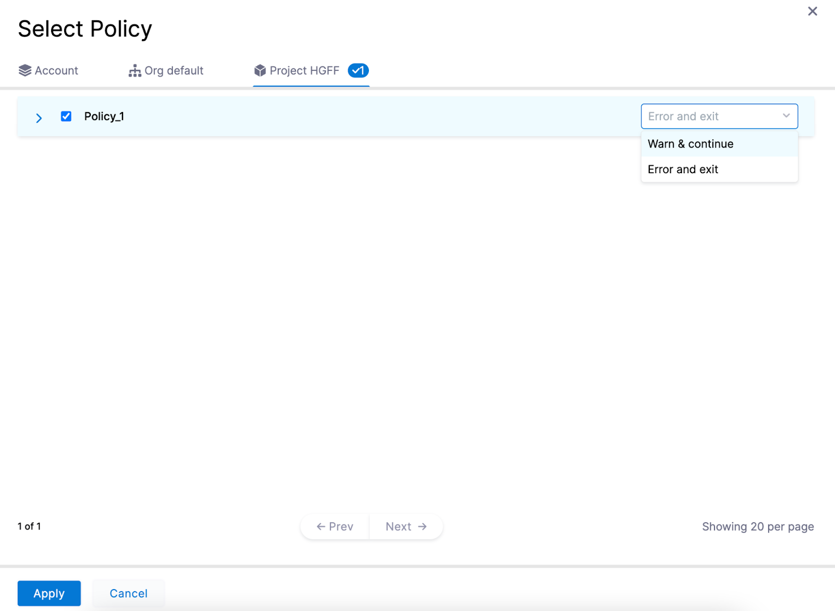The width and height of the screenshot is (835, 611).
Task: Click the left arrow icon in Prev
Action: pyautogui.click(x=321, y=527)
